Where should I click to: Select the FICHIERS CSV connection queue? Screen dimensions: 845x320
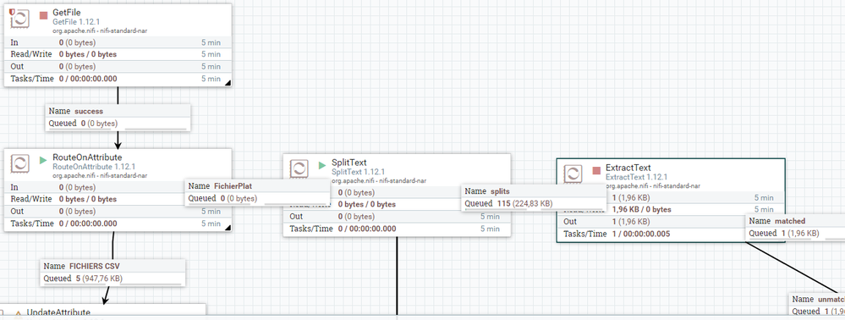tap(112, 273)
